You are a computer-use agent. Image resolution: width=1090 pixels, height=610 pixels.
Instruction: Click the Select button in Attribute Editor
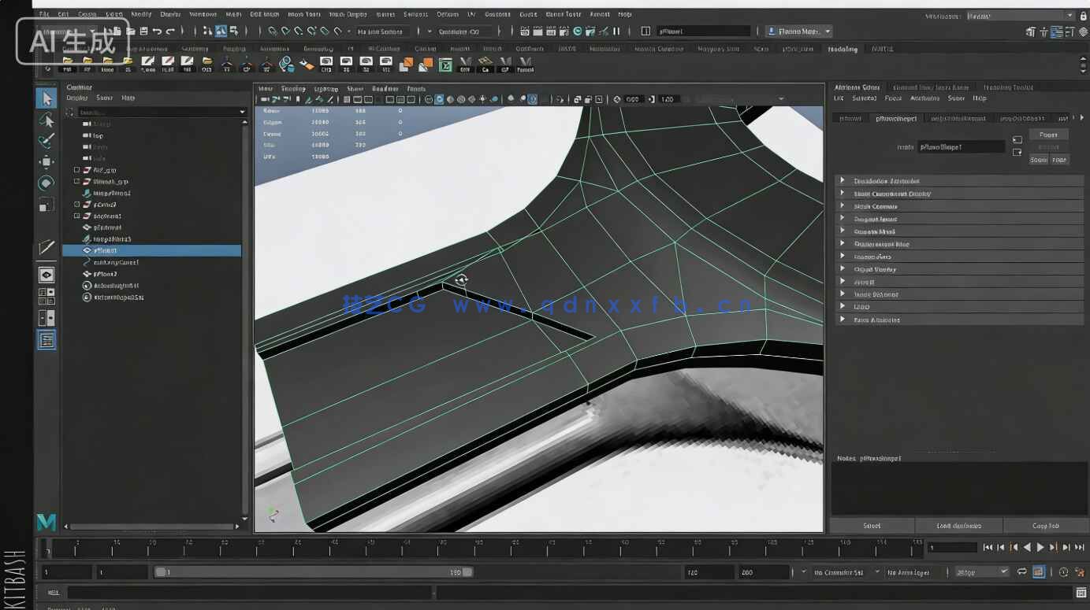pyautogui.click(x=872, y=526)
